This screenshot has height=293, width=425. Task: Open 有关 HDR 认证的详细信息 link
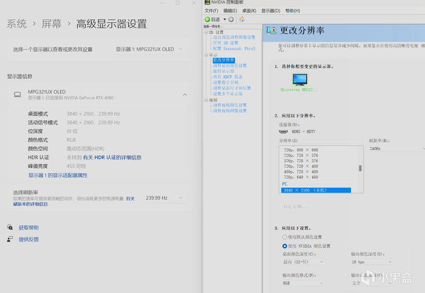pos(112,157)
